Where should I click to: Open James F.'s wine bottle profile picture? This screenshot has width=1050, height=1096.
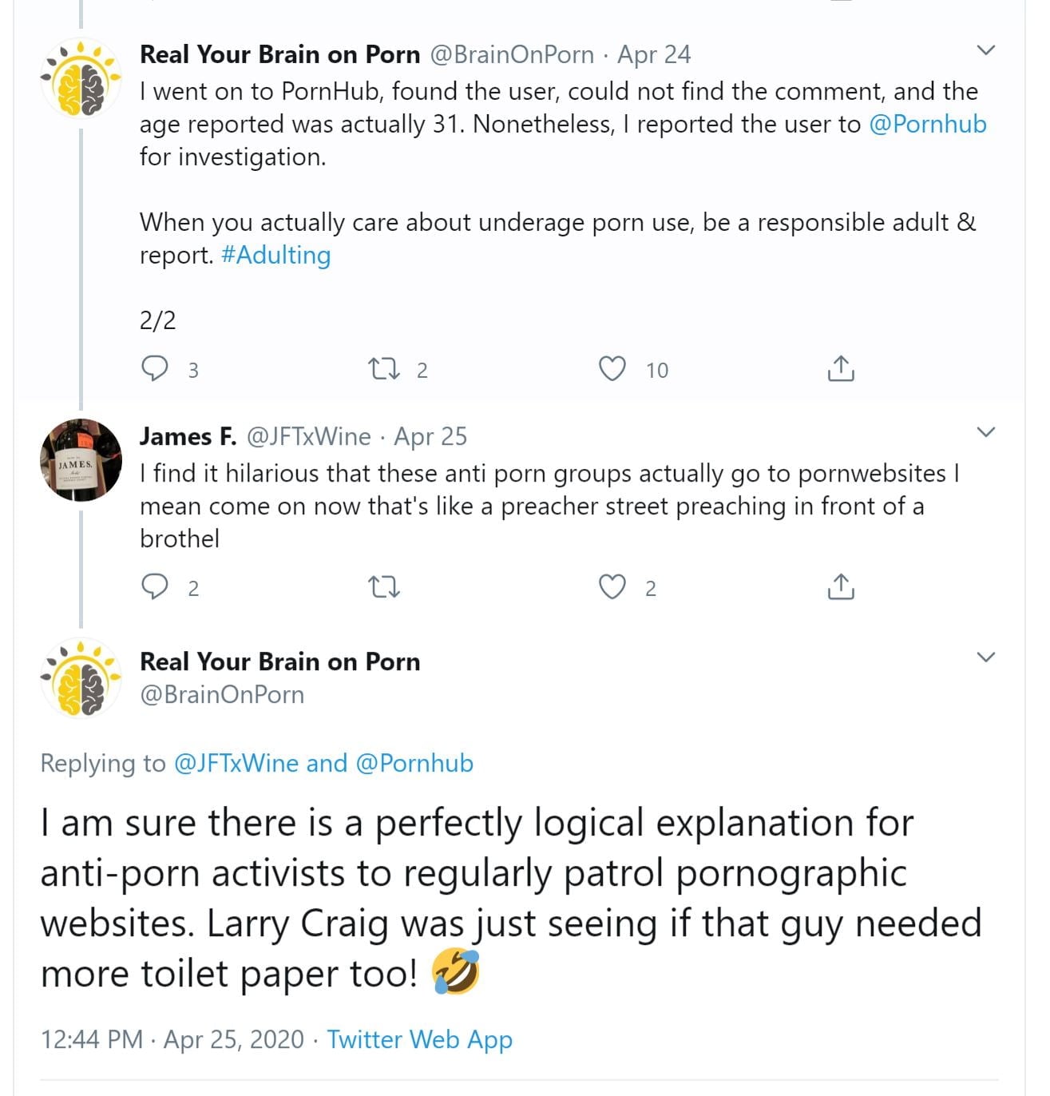pyautogui.click(x=81, y=460)
